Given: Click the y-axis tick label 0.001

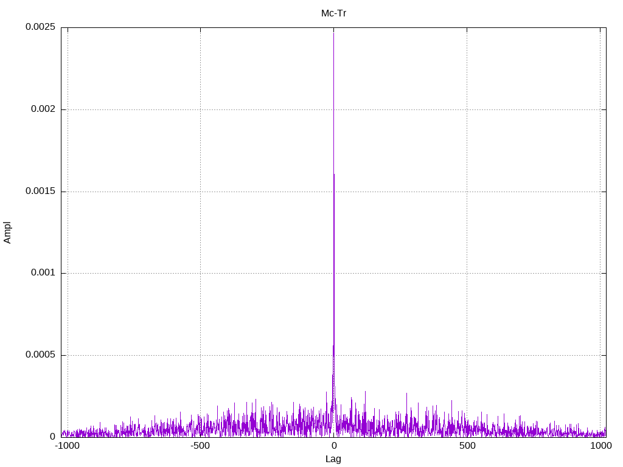Looking at the screenshot, I should coord(43,272).
